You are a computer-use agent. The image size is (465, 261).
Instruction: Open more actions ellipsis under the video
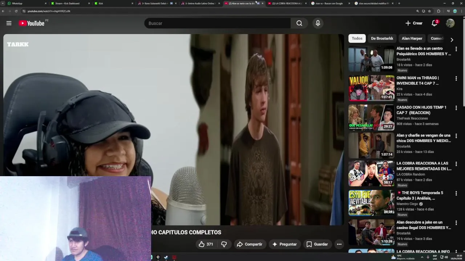pos(339,244)
